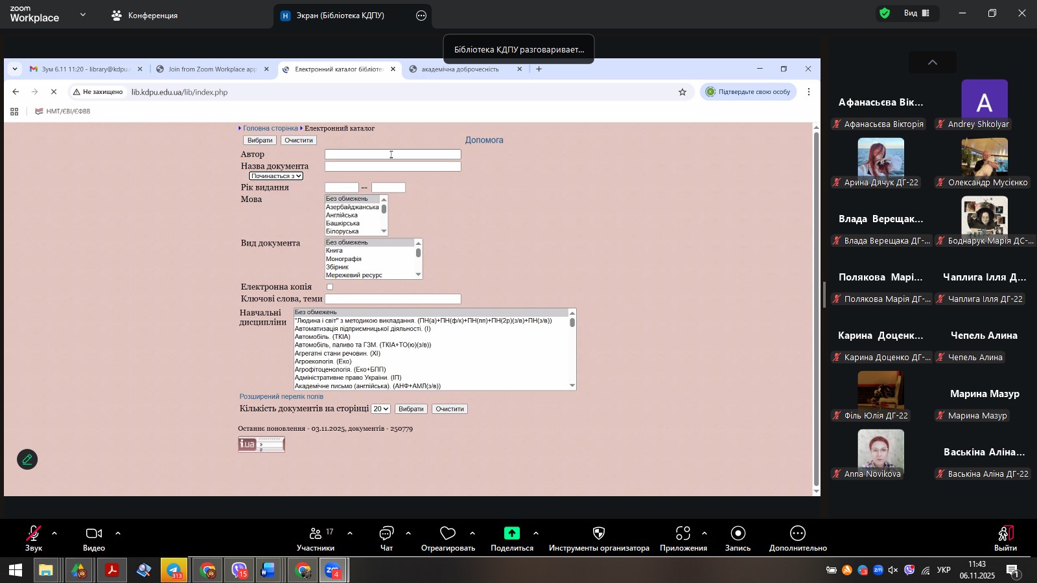Bookmark page with the star icon
Viewport: 1037px width, 583px height.
(682, 92)
